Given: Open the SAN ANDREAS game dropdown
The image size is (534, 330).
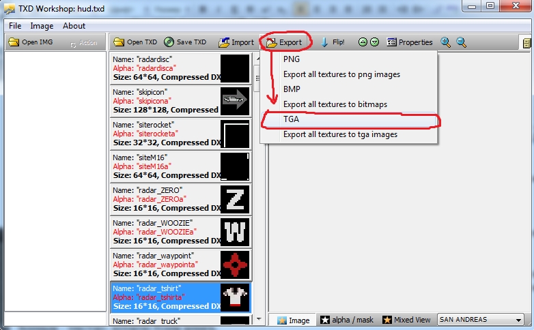Looking at the screenshot, I should click(x=480, y=320).
